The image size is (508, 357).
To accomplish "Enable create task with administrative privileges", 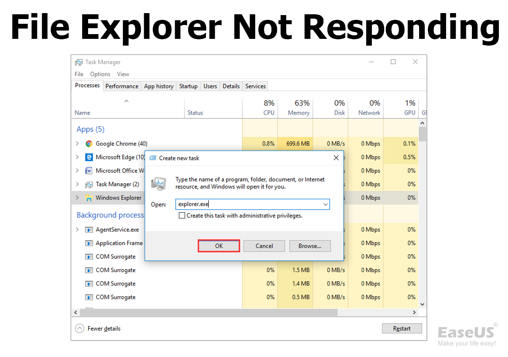I will [182, 216].
